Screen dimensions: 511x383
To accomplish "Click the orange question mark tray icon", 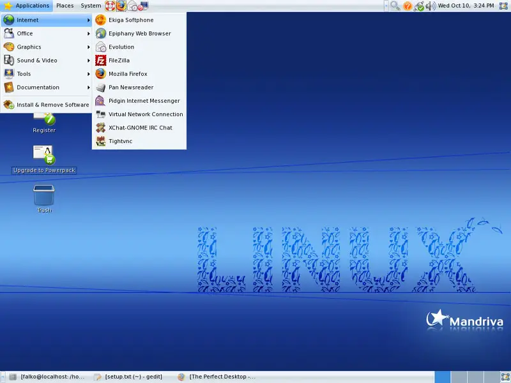I will tap(408, 6).
